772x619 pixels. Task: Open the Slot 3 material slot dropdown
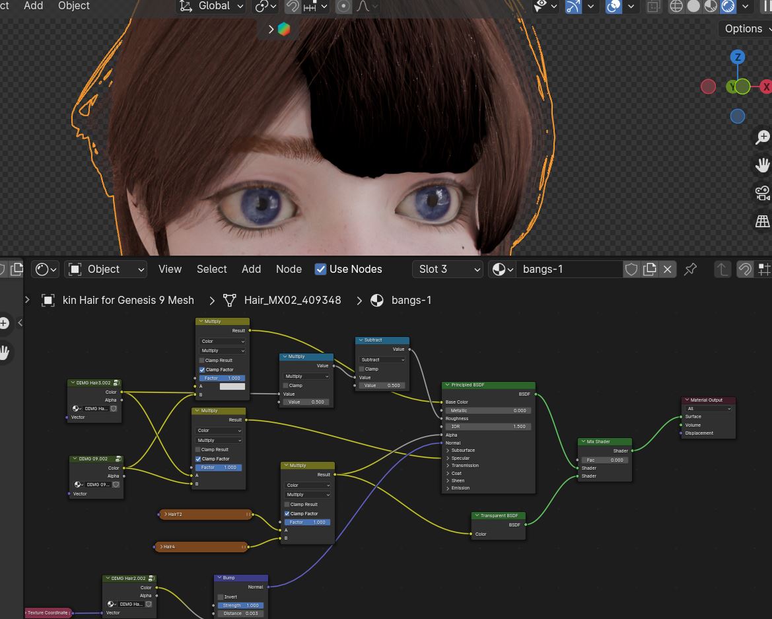point(448,270)
